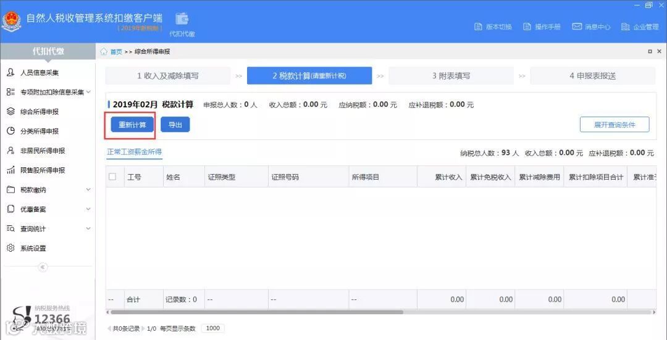Click the 累计扣除项目合计 column header
The height and width of the screenshot is (340, 667).
595,177
